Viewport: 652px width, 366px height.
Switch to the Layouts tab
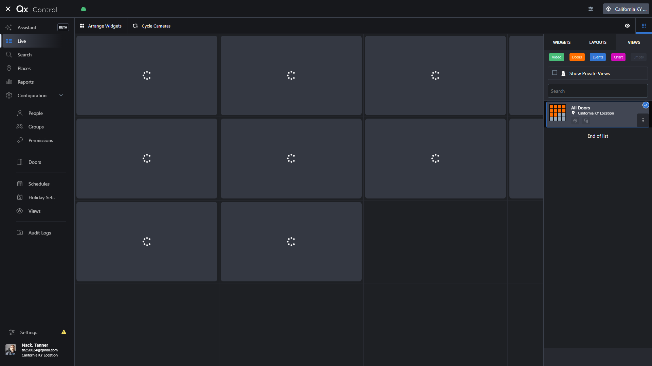(x=598, y=42)
